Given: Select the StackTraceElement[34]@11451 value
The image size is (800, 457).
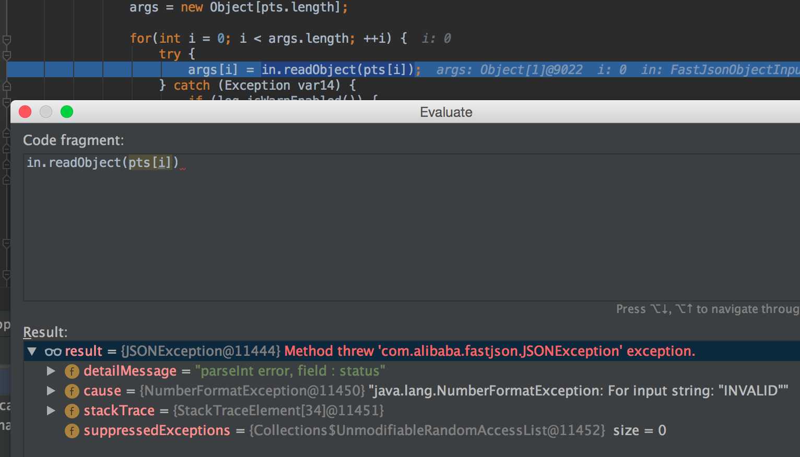Looking at the screenshot, I should pyautogui.click(x=278, y=411).
